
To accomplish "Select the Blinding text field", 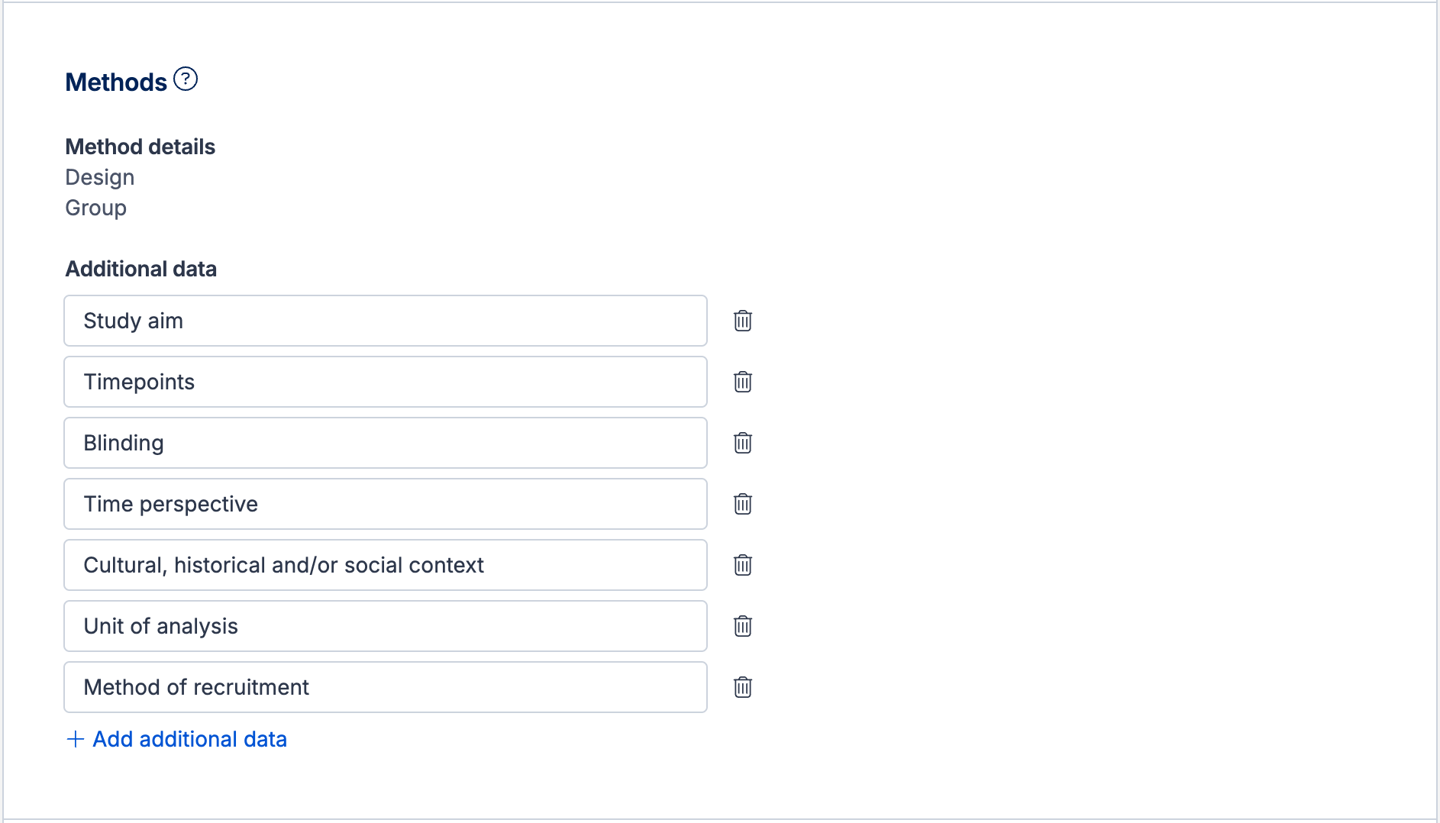I will click(x=386, y=443).
